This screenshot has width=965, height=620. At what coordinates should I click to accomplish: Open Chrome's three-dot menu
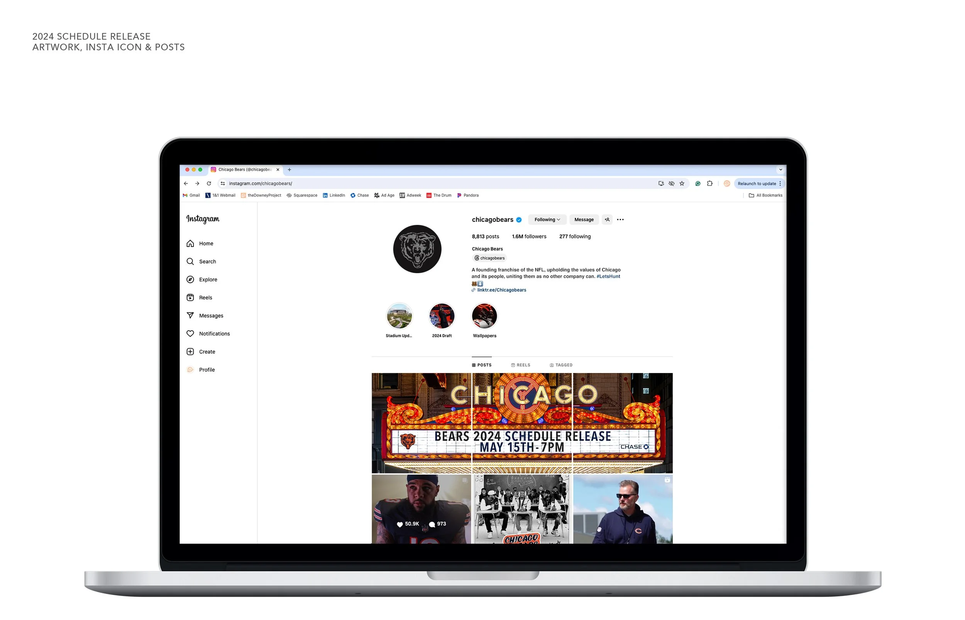[x=780, y=184]
